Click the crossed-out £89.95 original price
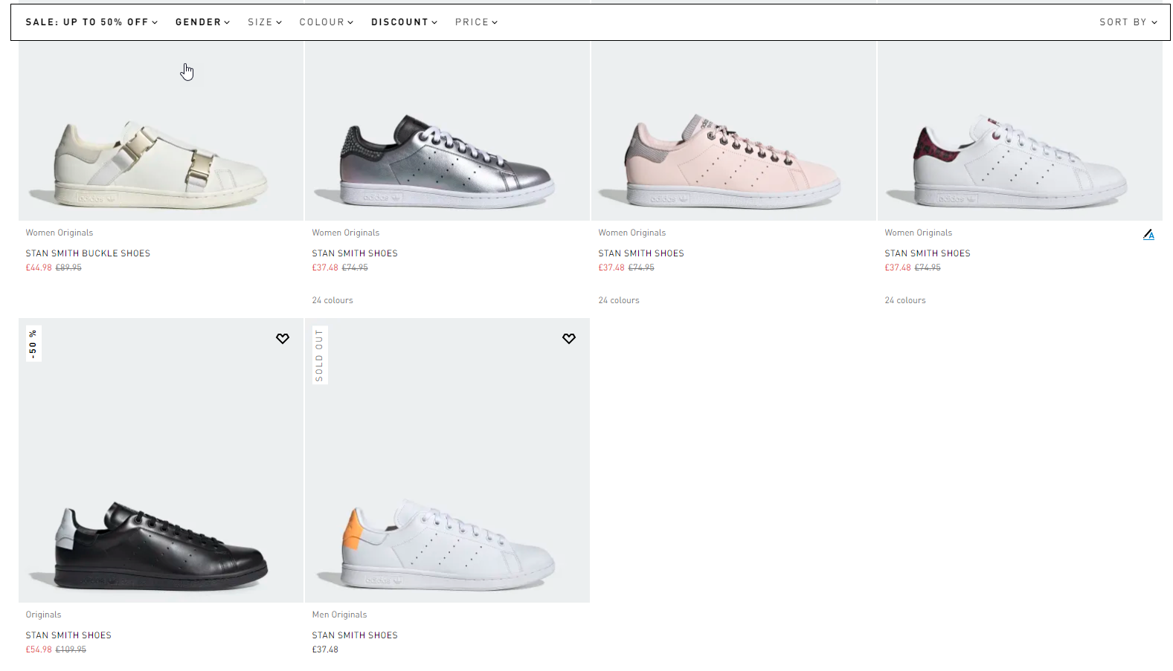The height and width of the screenshot is (671, 1173). tap(68, 268)
